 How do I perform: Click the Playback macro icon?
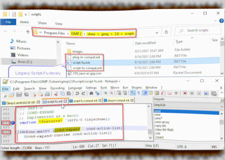[x=199, y=94]
